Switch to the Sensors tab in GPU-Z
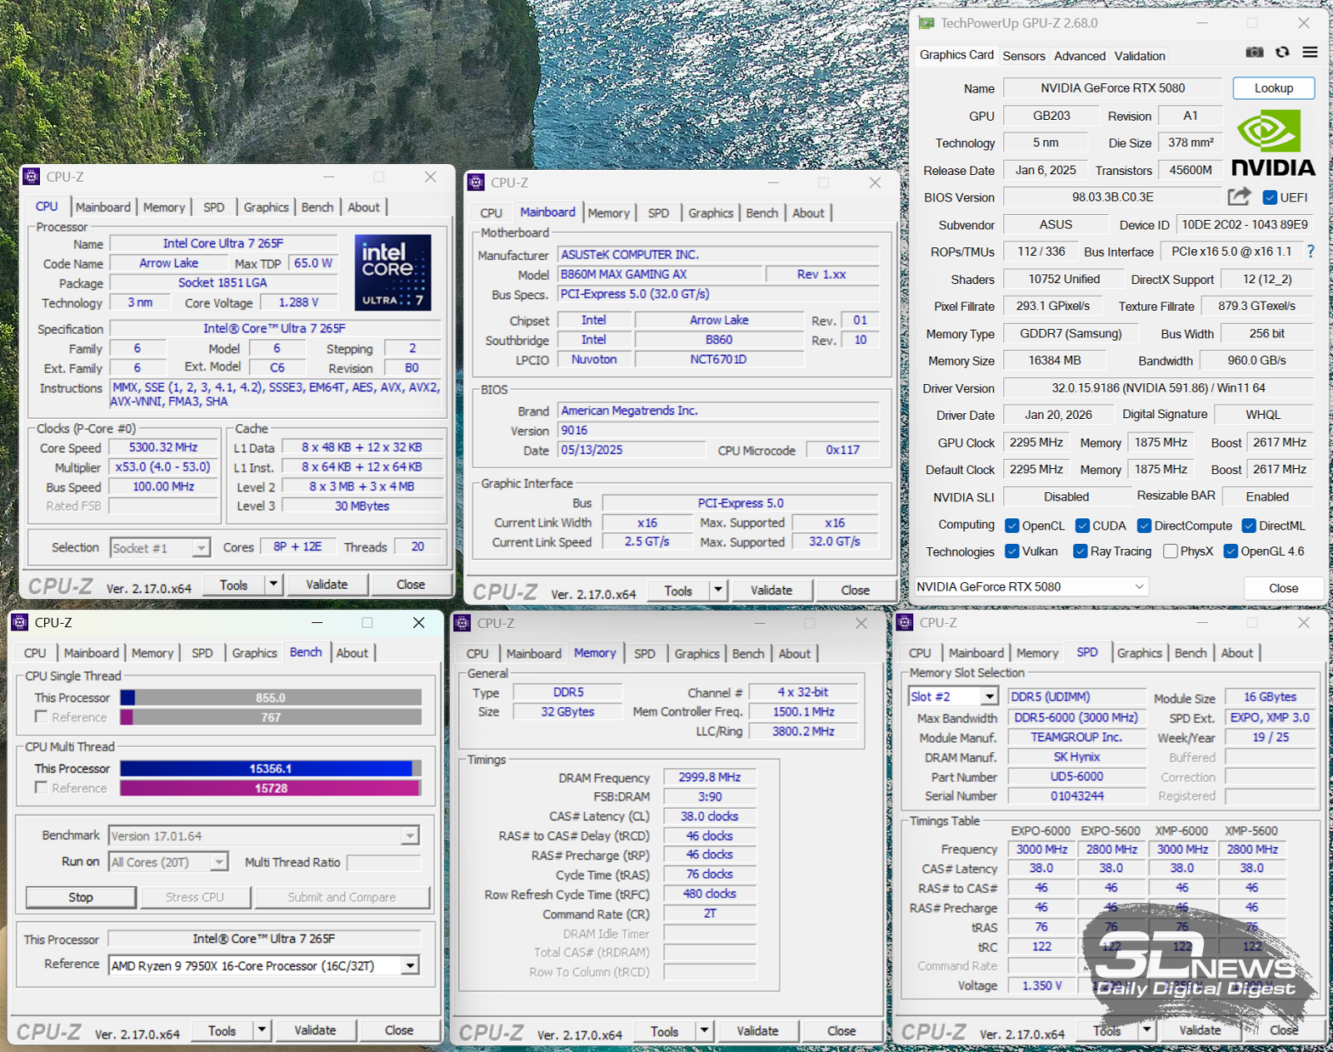 (1023, 56)
